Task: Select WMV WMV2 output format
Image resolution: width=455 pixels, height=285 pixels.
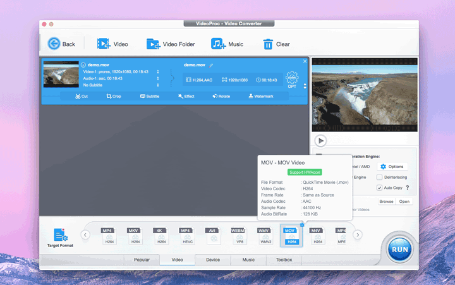Action: pyautogui.click(x=266, y=236)
